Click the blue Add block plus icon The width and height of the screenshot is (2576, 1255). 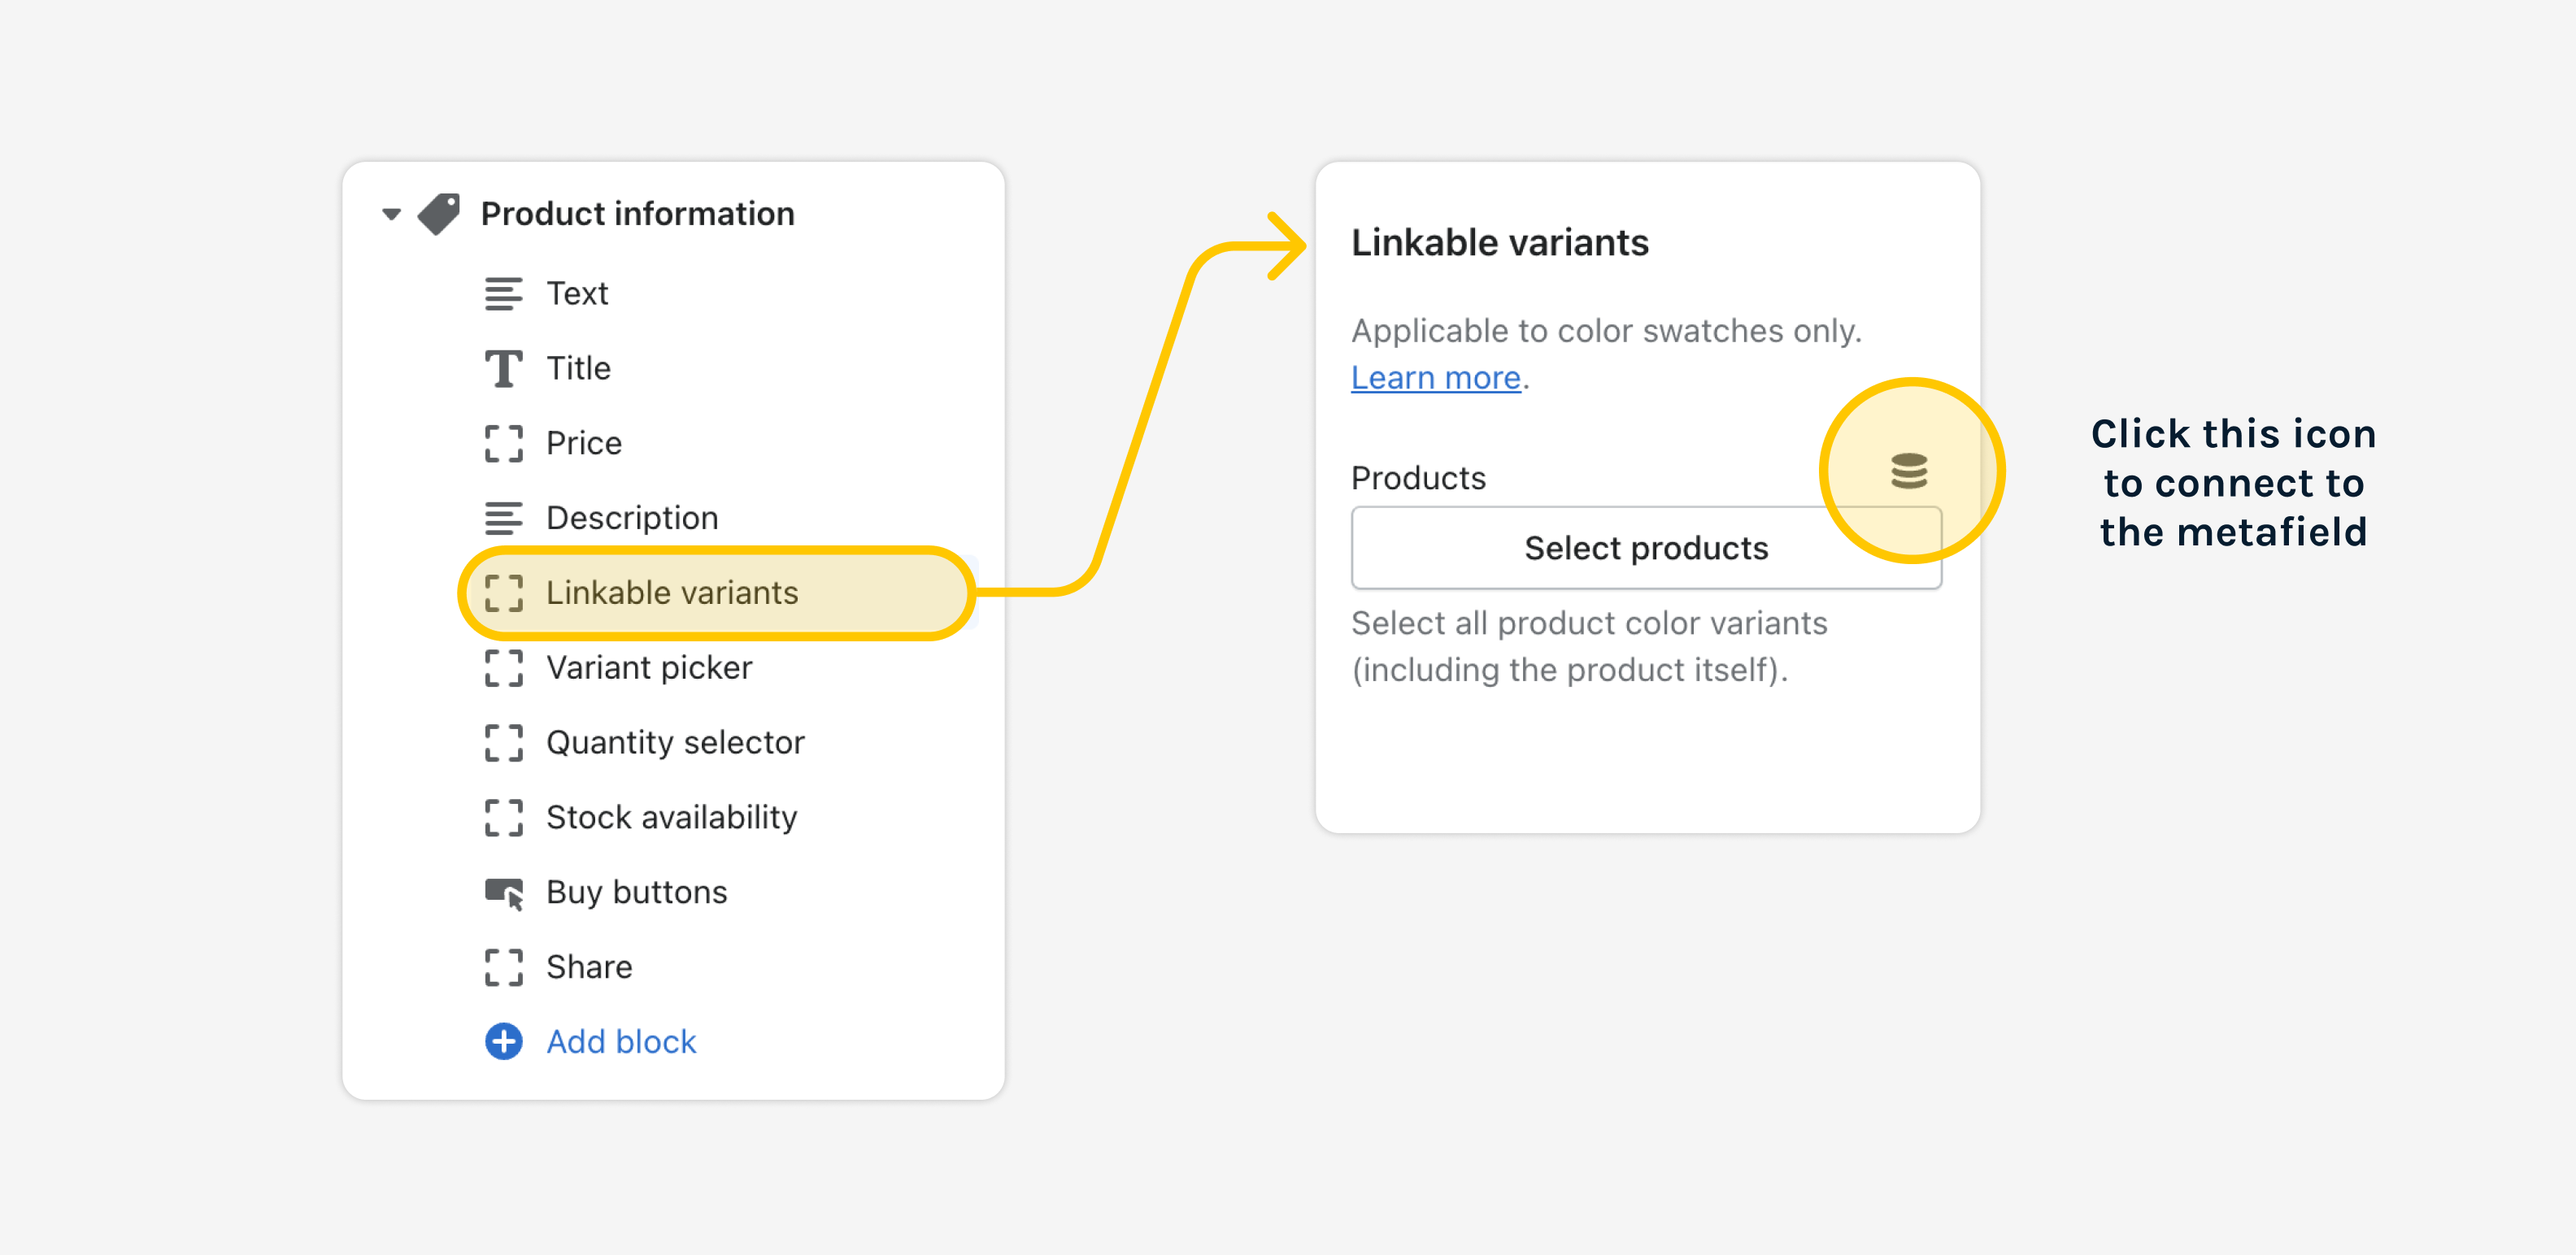coord(503,1041)
